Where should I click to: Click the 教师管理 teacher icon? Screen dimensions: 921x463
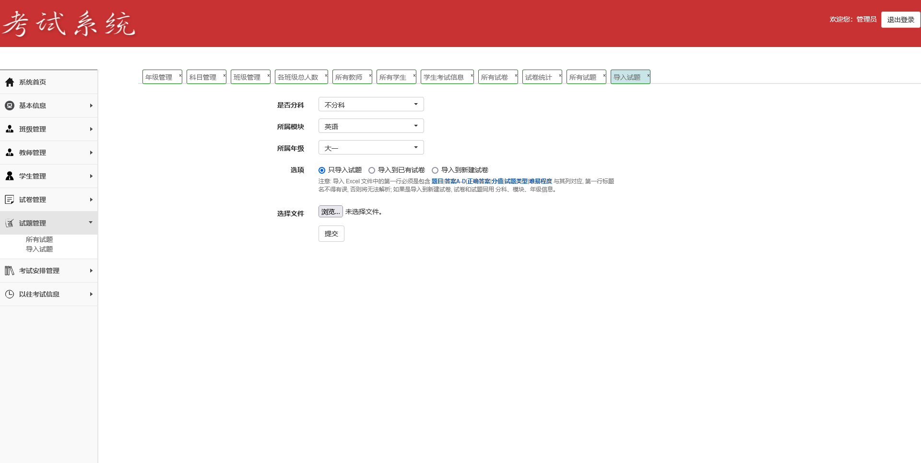point(10,152)
